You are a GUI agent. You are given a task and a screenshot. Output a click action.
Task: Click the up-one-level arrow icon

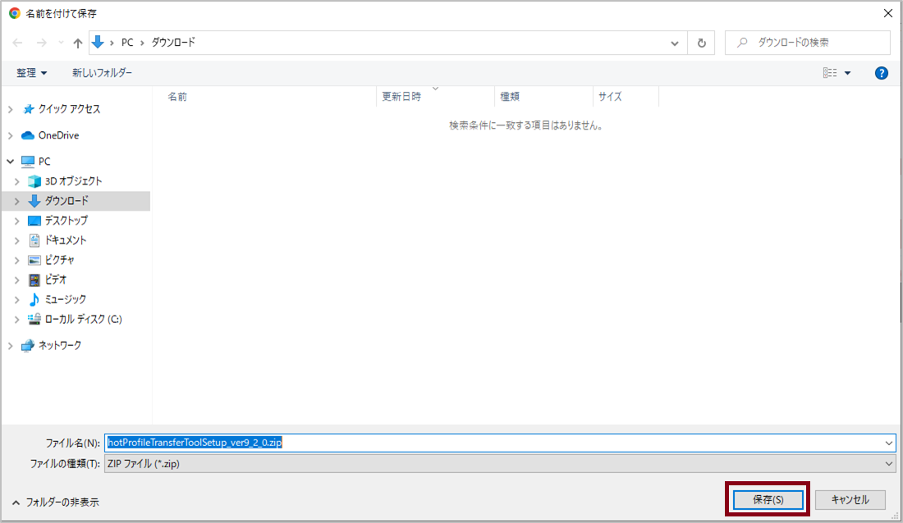[78, 43]
